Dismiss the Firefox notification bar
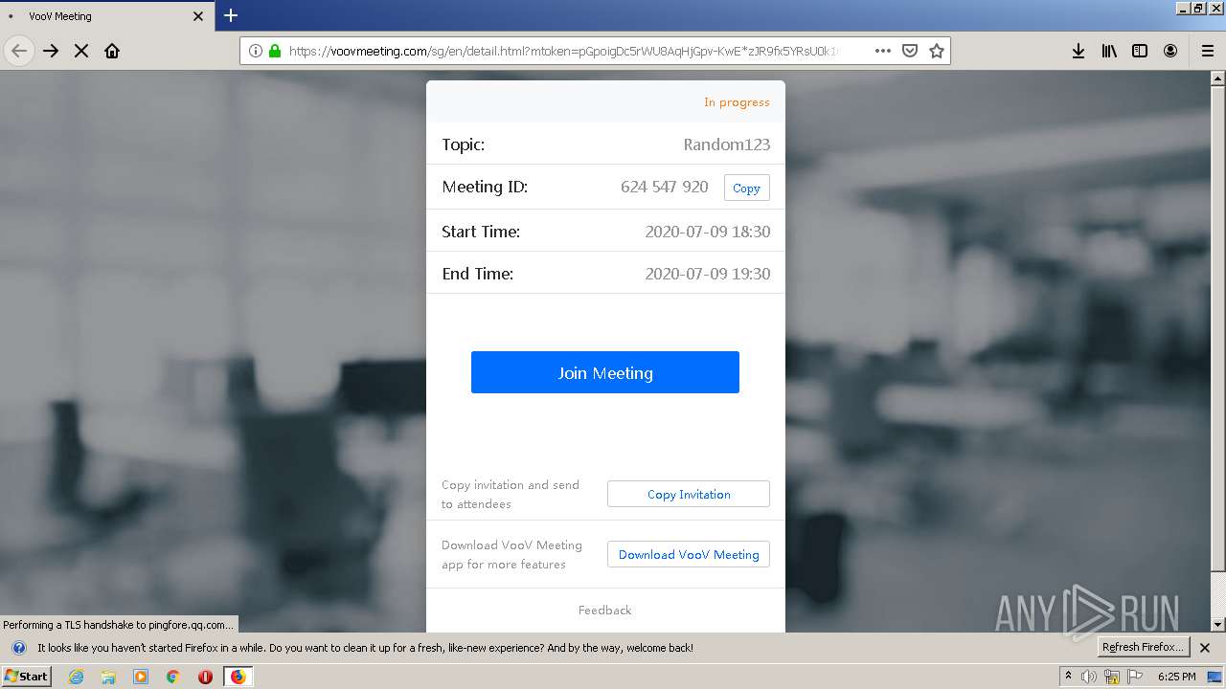Screen dimensions: 1226x689 [1205, 648]
